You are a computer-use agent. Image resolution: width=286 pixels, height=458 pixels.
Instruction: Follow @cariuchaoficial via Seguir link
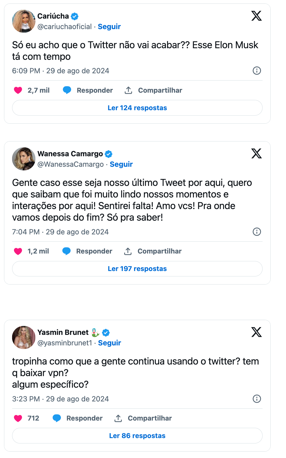[x=109, y=27]
